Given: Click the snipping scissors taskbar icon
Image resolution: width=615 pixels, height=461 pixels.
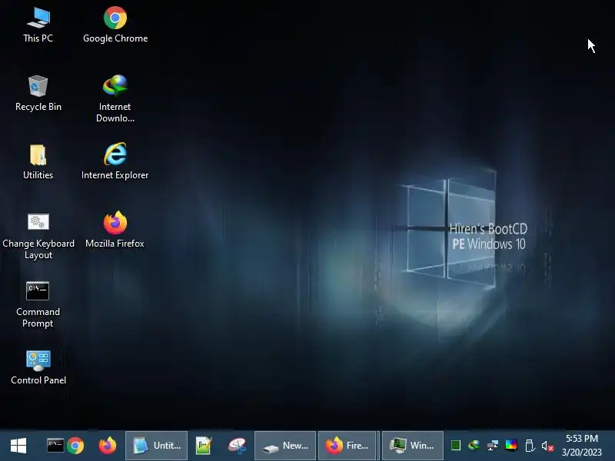Looking at the screenshot, I should click(x=238, y=446).
